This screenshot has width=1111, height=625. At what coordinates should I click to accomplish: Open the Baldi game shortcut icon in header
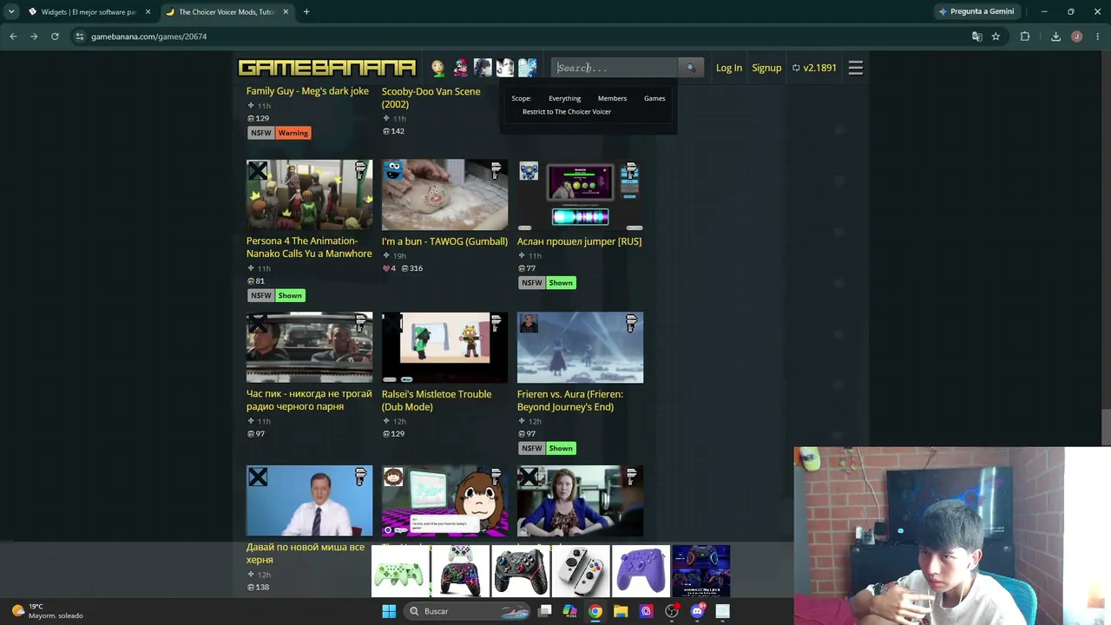point(438,68)
